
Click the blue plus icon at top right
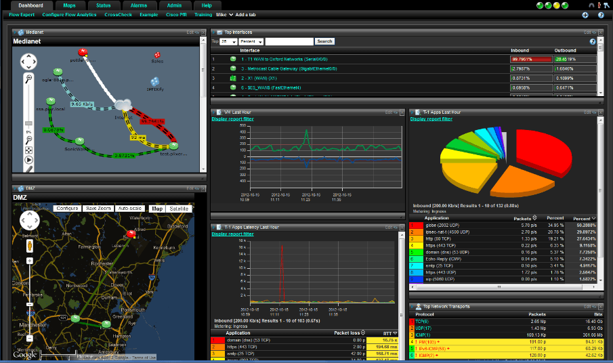tap(585, 14)
